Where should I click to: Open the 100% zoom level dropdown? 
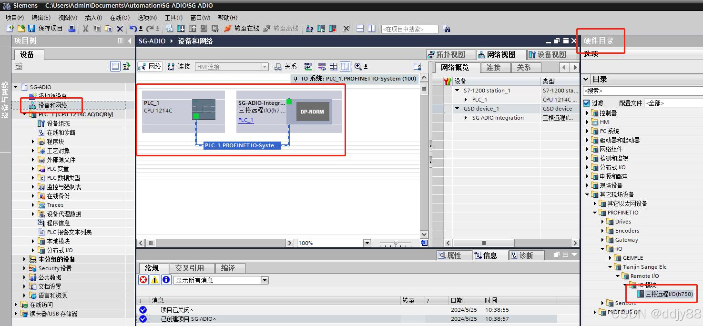(x=367, y=243)
